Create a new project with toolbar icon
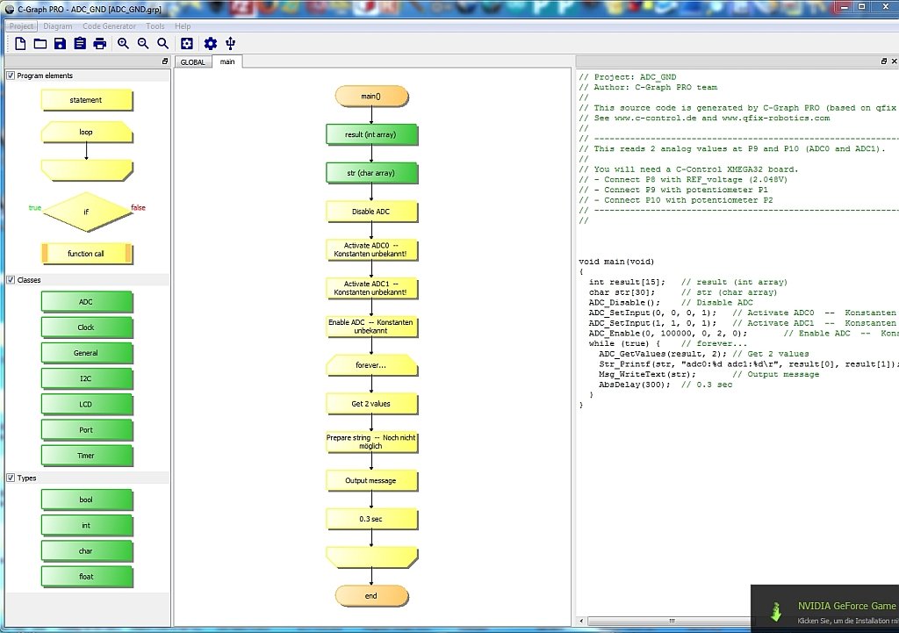Viewport: 899px width, 633px height. tap(18, 44)
